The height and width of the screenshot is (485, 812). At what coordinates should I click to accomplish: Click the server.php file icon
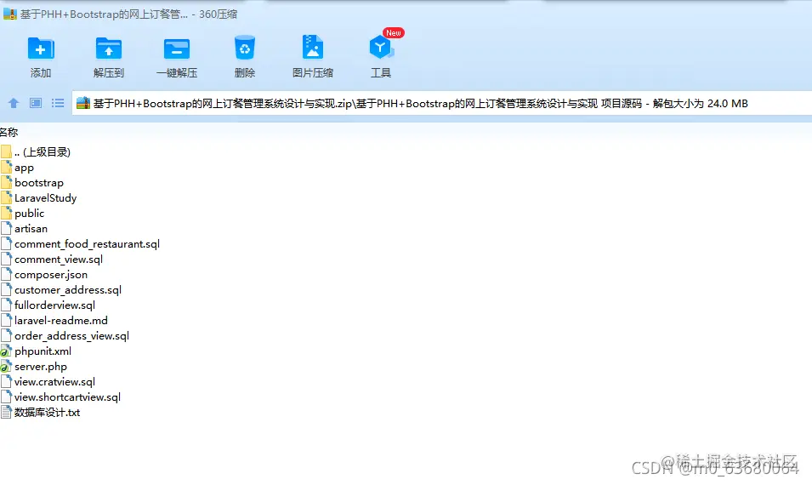coord(6,366)
